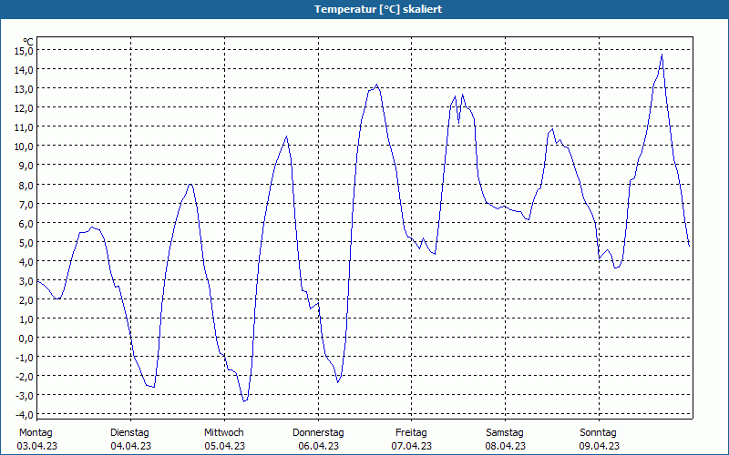Click the 09.04.23 date label
The image size is (729, 455).
pos(600,446)
